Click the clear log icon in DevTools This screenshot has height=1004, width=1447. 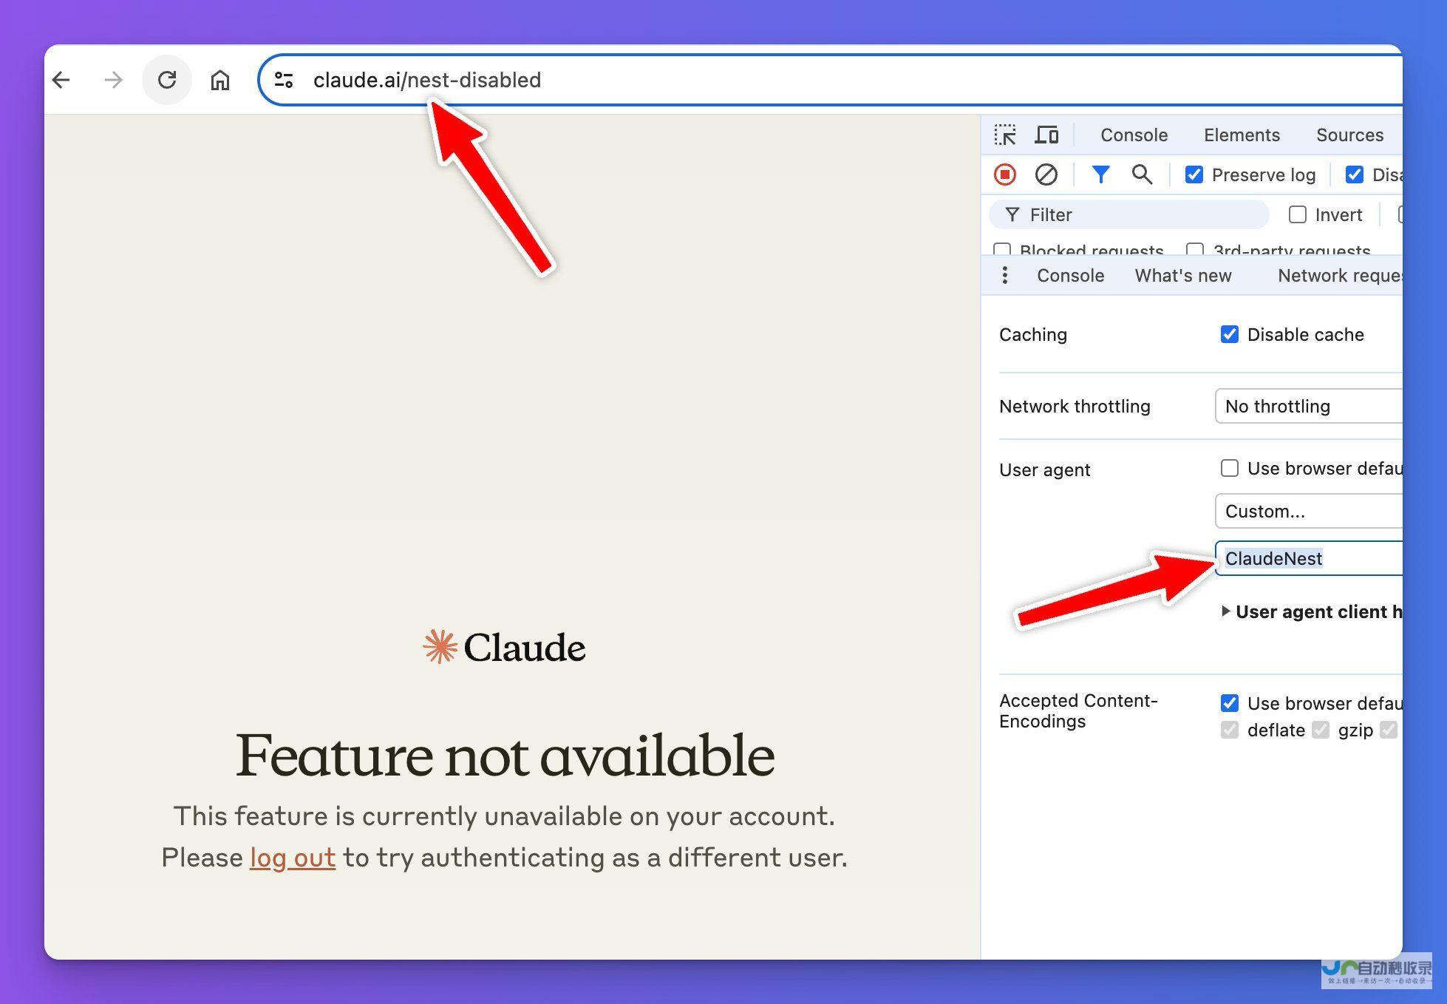tap(1046, 176)
